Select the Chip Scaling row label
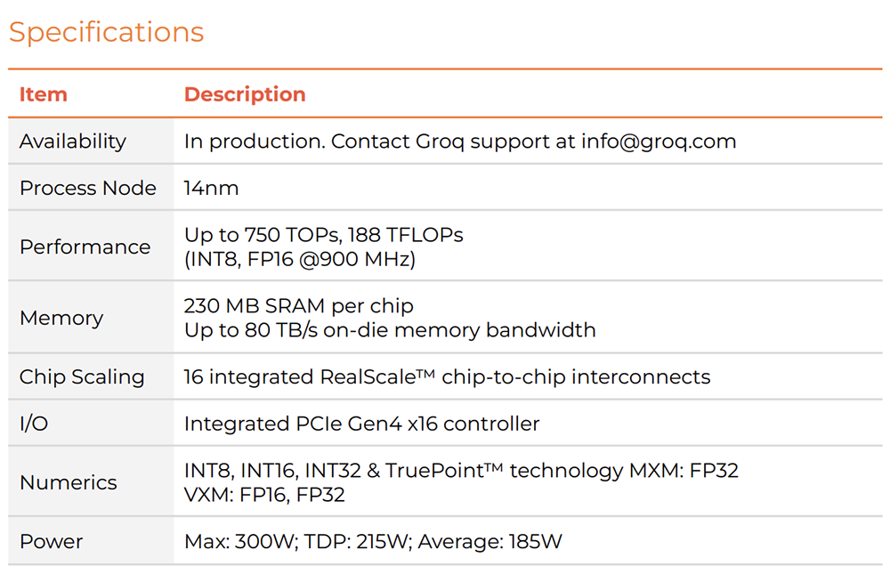The image size is (890, 574). (x=82, y=376)
